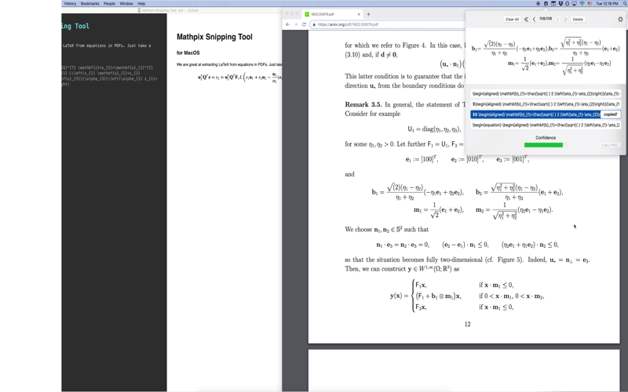Select the single-dollar $\begin{aligned} result row
The height and width of the screenshot is (392, 628).
point(546,104)
